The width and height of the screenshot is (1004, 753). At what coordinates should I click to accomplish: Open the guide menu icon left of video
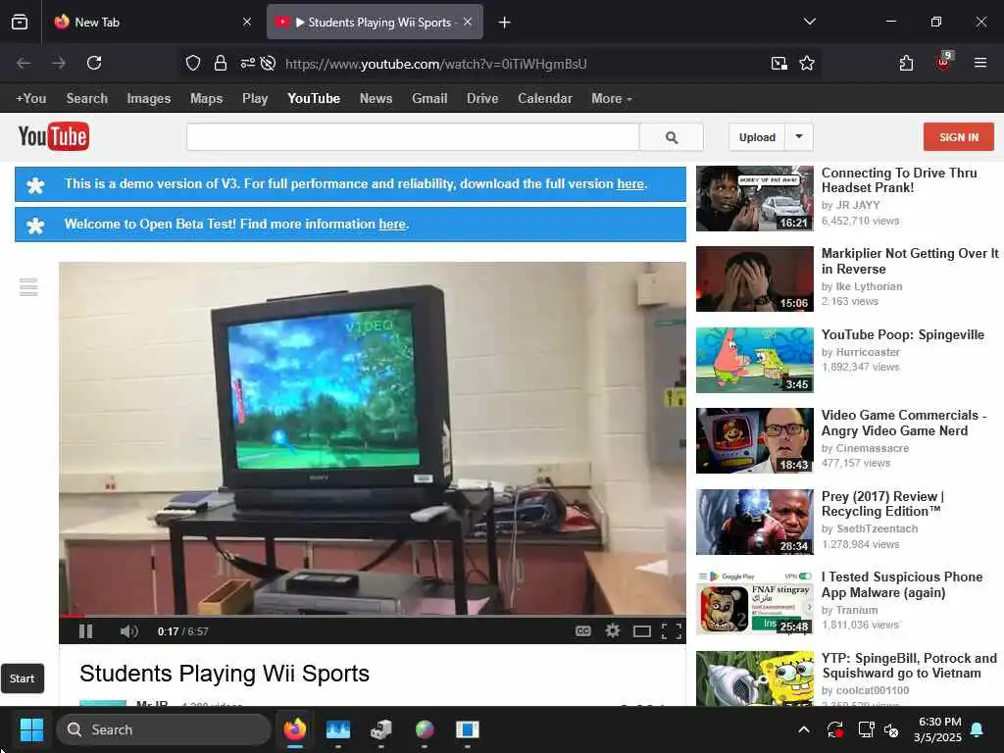tap(28, 287)
